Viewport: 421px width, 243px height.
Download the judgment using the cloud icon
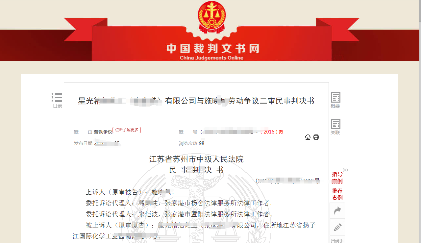point(308,137)
